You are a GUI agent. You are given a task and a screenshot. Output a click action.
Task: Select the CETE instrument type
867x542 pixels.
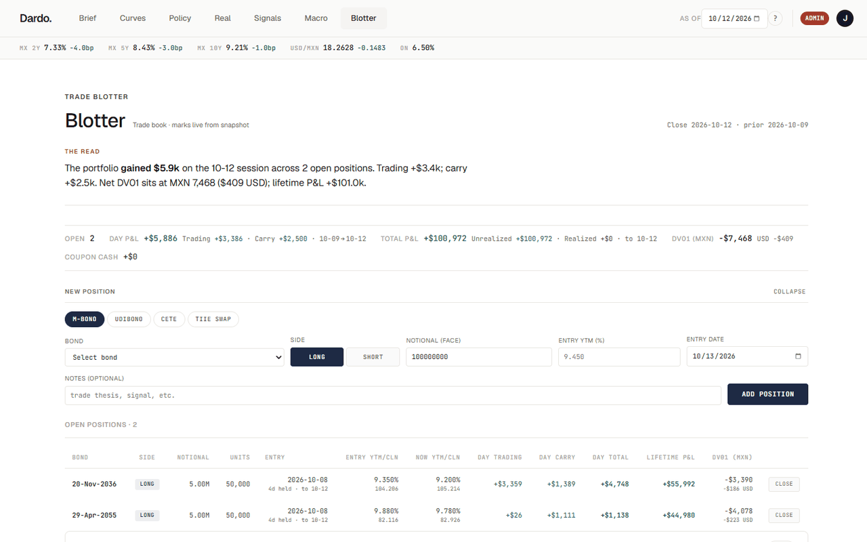(x=169, y=319)
